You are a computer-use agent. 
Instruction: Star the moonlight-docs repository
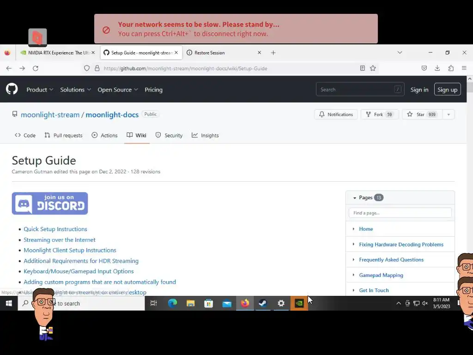[422, 115]
